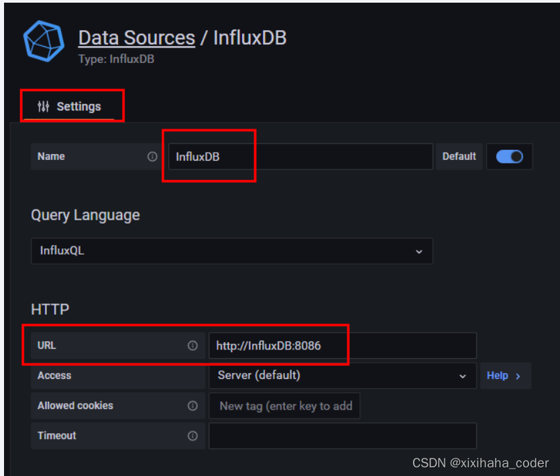Open the Access Server (default) dropdown
This screenshot has width=560, height=476.
[343, 376]
